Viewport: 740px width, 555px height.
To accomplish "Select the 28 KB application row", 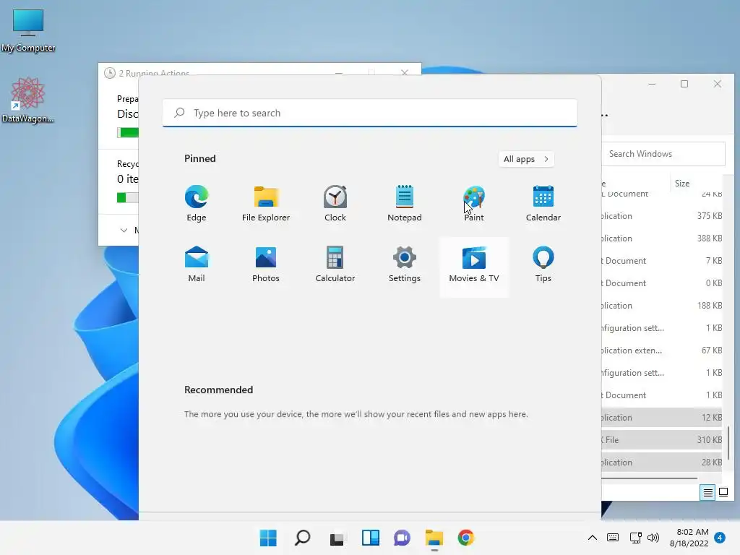I will tap(662, 462).
